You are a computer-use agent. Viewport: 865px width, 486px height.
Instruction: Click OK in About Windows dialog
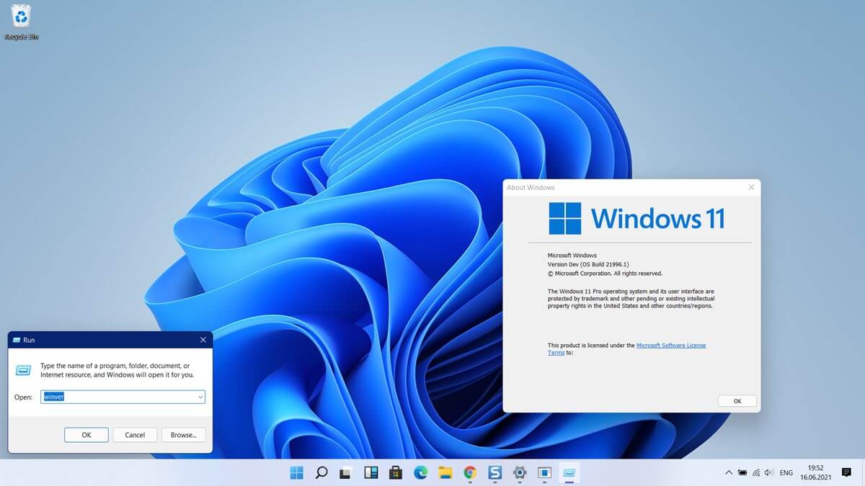click(x=737, y=401)
